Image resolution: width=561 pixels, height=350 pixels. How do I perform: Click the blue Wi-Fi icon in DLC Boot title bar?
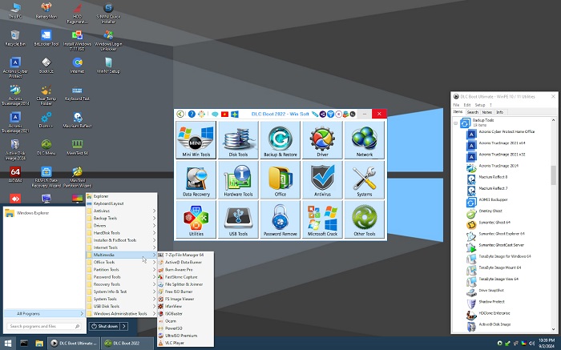click(x=330, y=114)
